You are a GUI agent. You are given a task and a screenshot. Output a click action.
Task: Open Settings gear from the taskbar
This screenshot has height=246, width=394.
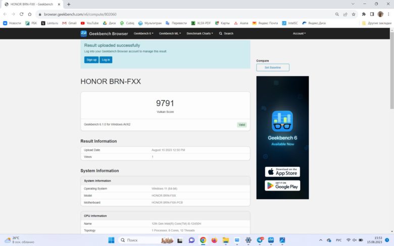pyautogui.click(x=248, y=240)
